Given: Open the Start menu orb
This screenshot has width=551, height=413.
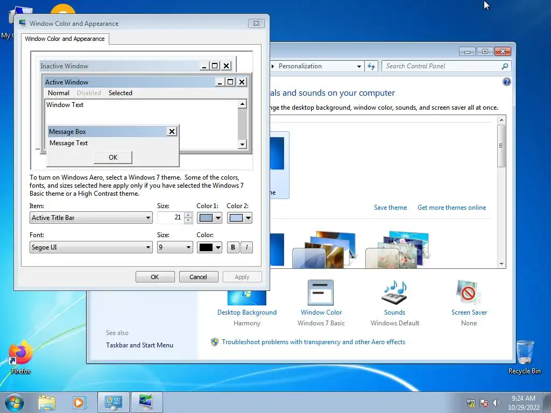Looking at the screenshot, I should point(15,402).
